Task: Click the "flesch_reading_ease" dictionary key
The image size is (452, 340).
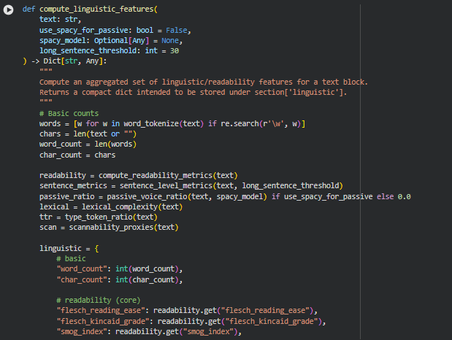Action: click(100, 311)
